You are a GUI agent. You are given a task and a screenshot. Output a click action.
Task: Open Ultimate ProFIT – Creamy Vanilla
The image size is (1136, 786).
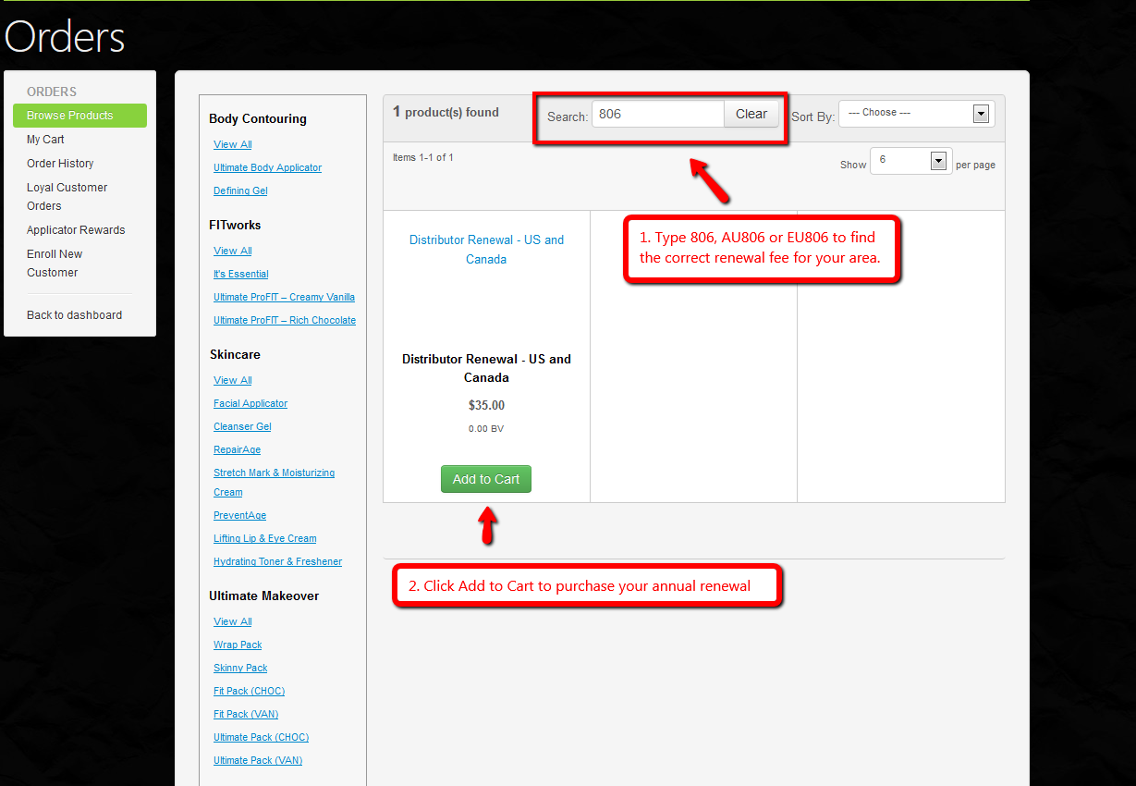pyautogui.click(x=284, y=297)
